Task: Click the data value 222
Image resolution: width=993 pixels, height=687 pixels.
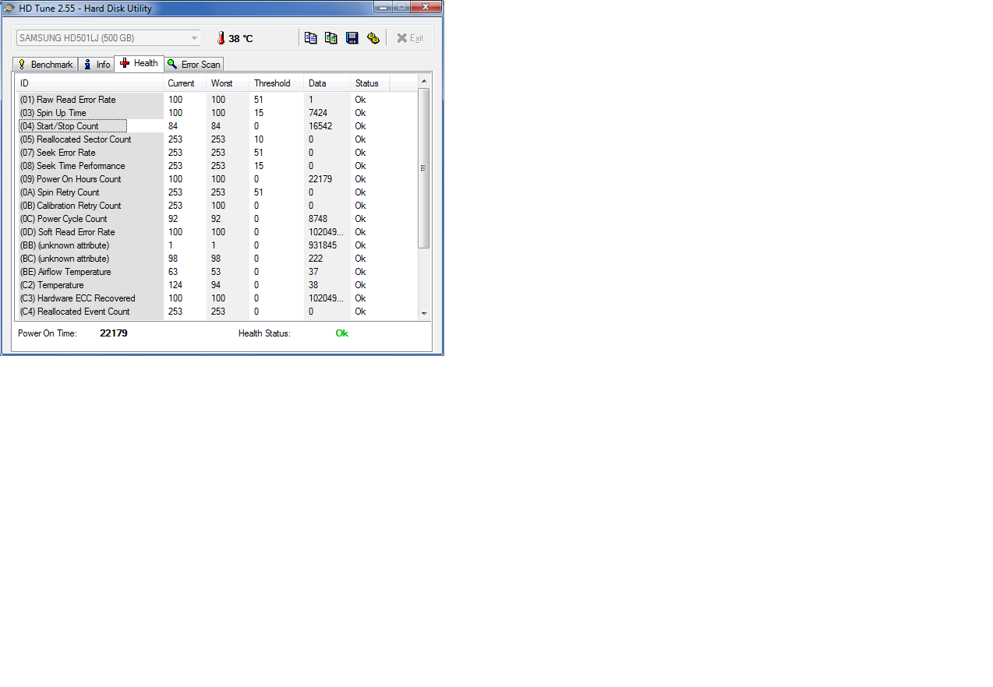Action: coord(316,259)
